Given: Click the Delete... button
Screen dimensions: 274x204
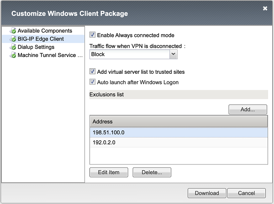Looking at the screenshot, I should pos(152,172).
